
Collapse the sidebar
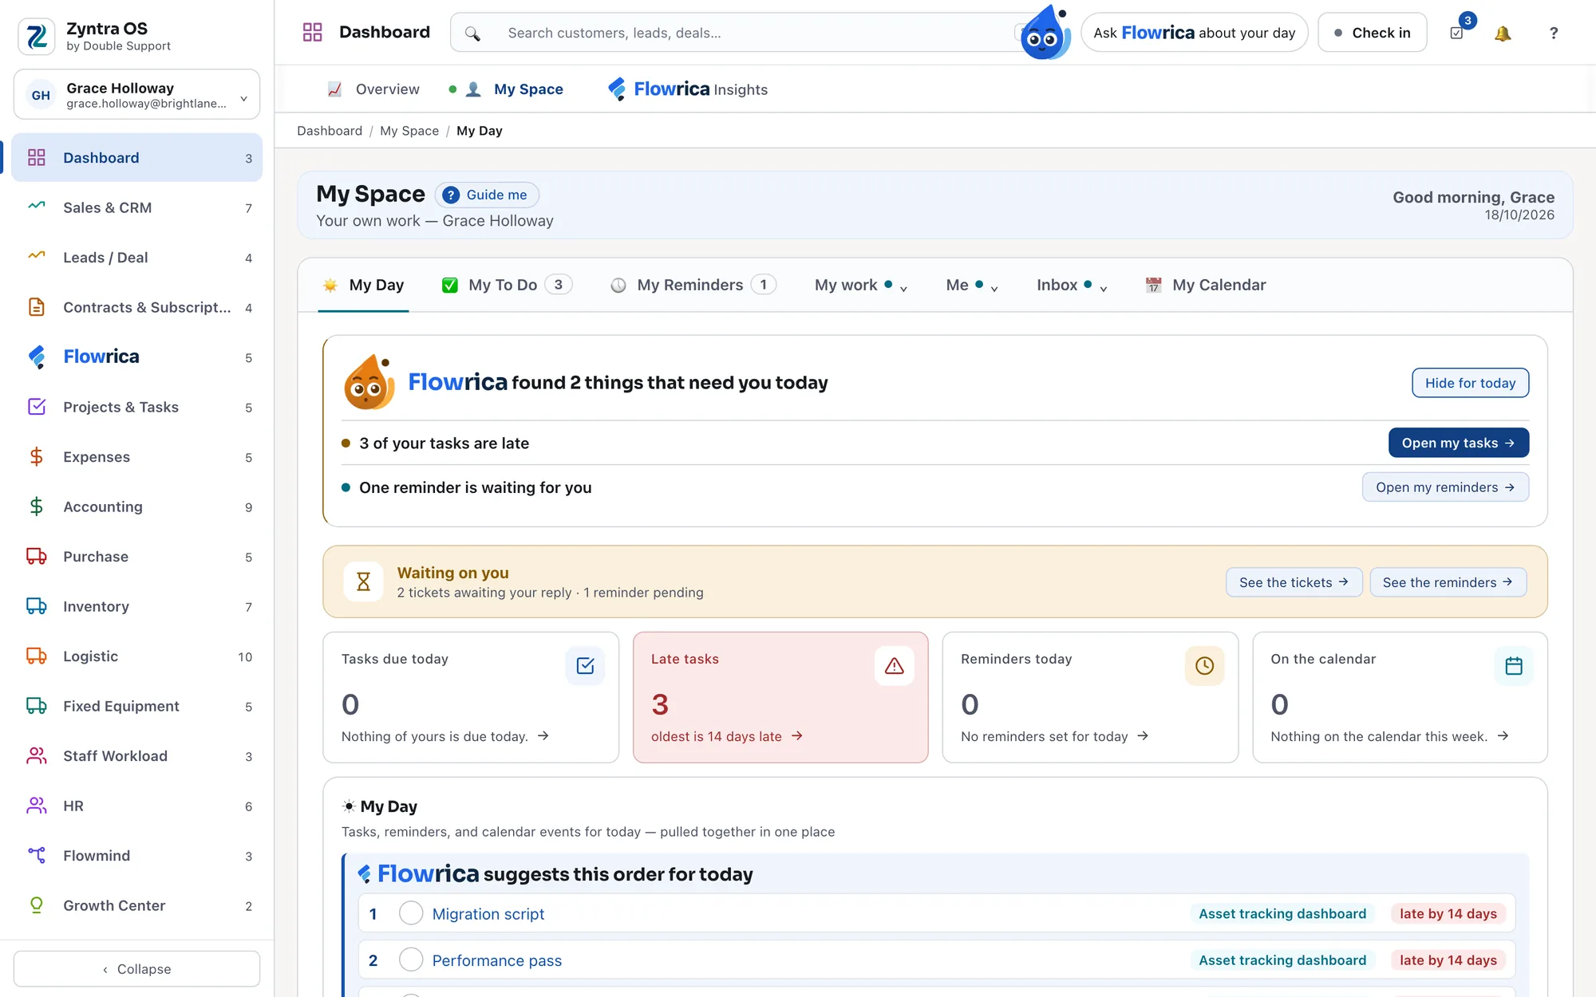pyautogui.click(x=136, y=969)
